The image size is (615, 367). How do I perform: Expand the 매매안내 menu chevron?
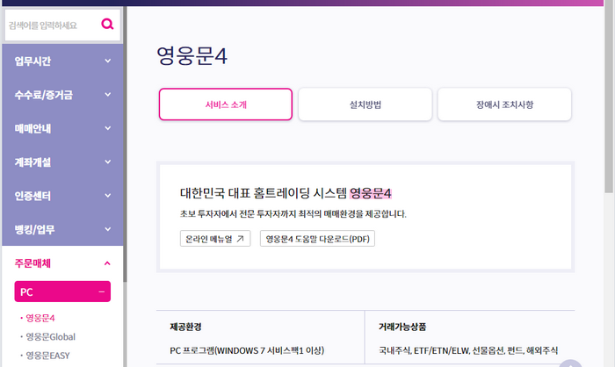click(107, 128)
